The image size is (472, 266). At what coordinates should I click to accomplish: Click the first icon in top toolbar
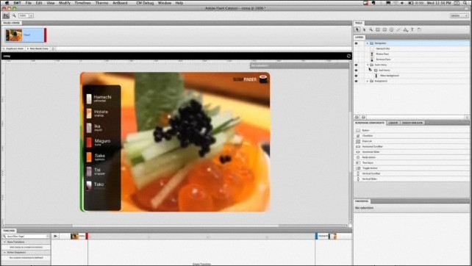6,15
